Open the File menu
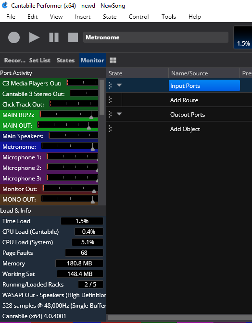 coord(11,17)
